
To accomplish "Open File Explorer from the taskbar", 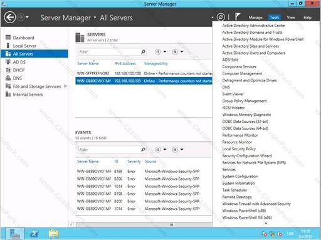I will [x=54, y=234].
